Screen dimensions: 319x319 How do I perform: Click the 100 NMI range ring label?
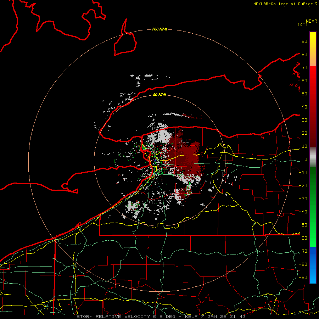point(159,29)
